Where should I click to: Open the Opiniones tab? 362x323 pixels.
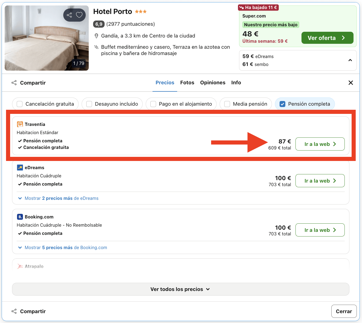point(212,83)
